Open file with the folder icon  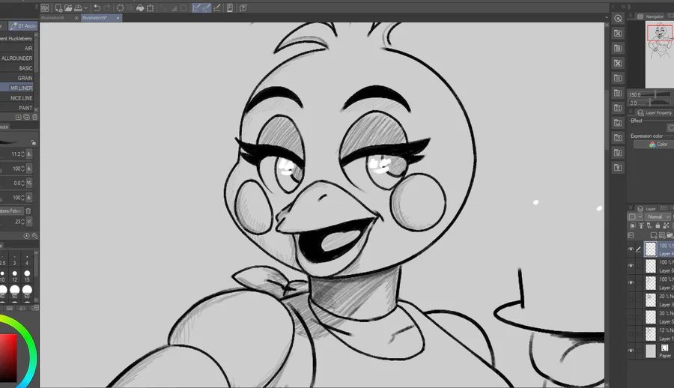(68, 7)
